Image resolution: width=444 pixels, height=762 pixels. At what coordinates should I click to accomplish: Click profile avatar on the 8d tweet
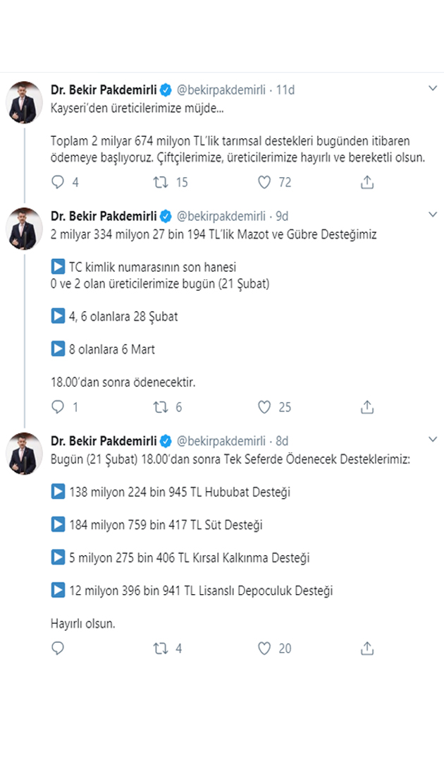click(x=24, y=454)
